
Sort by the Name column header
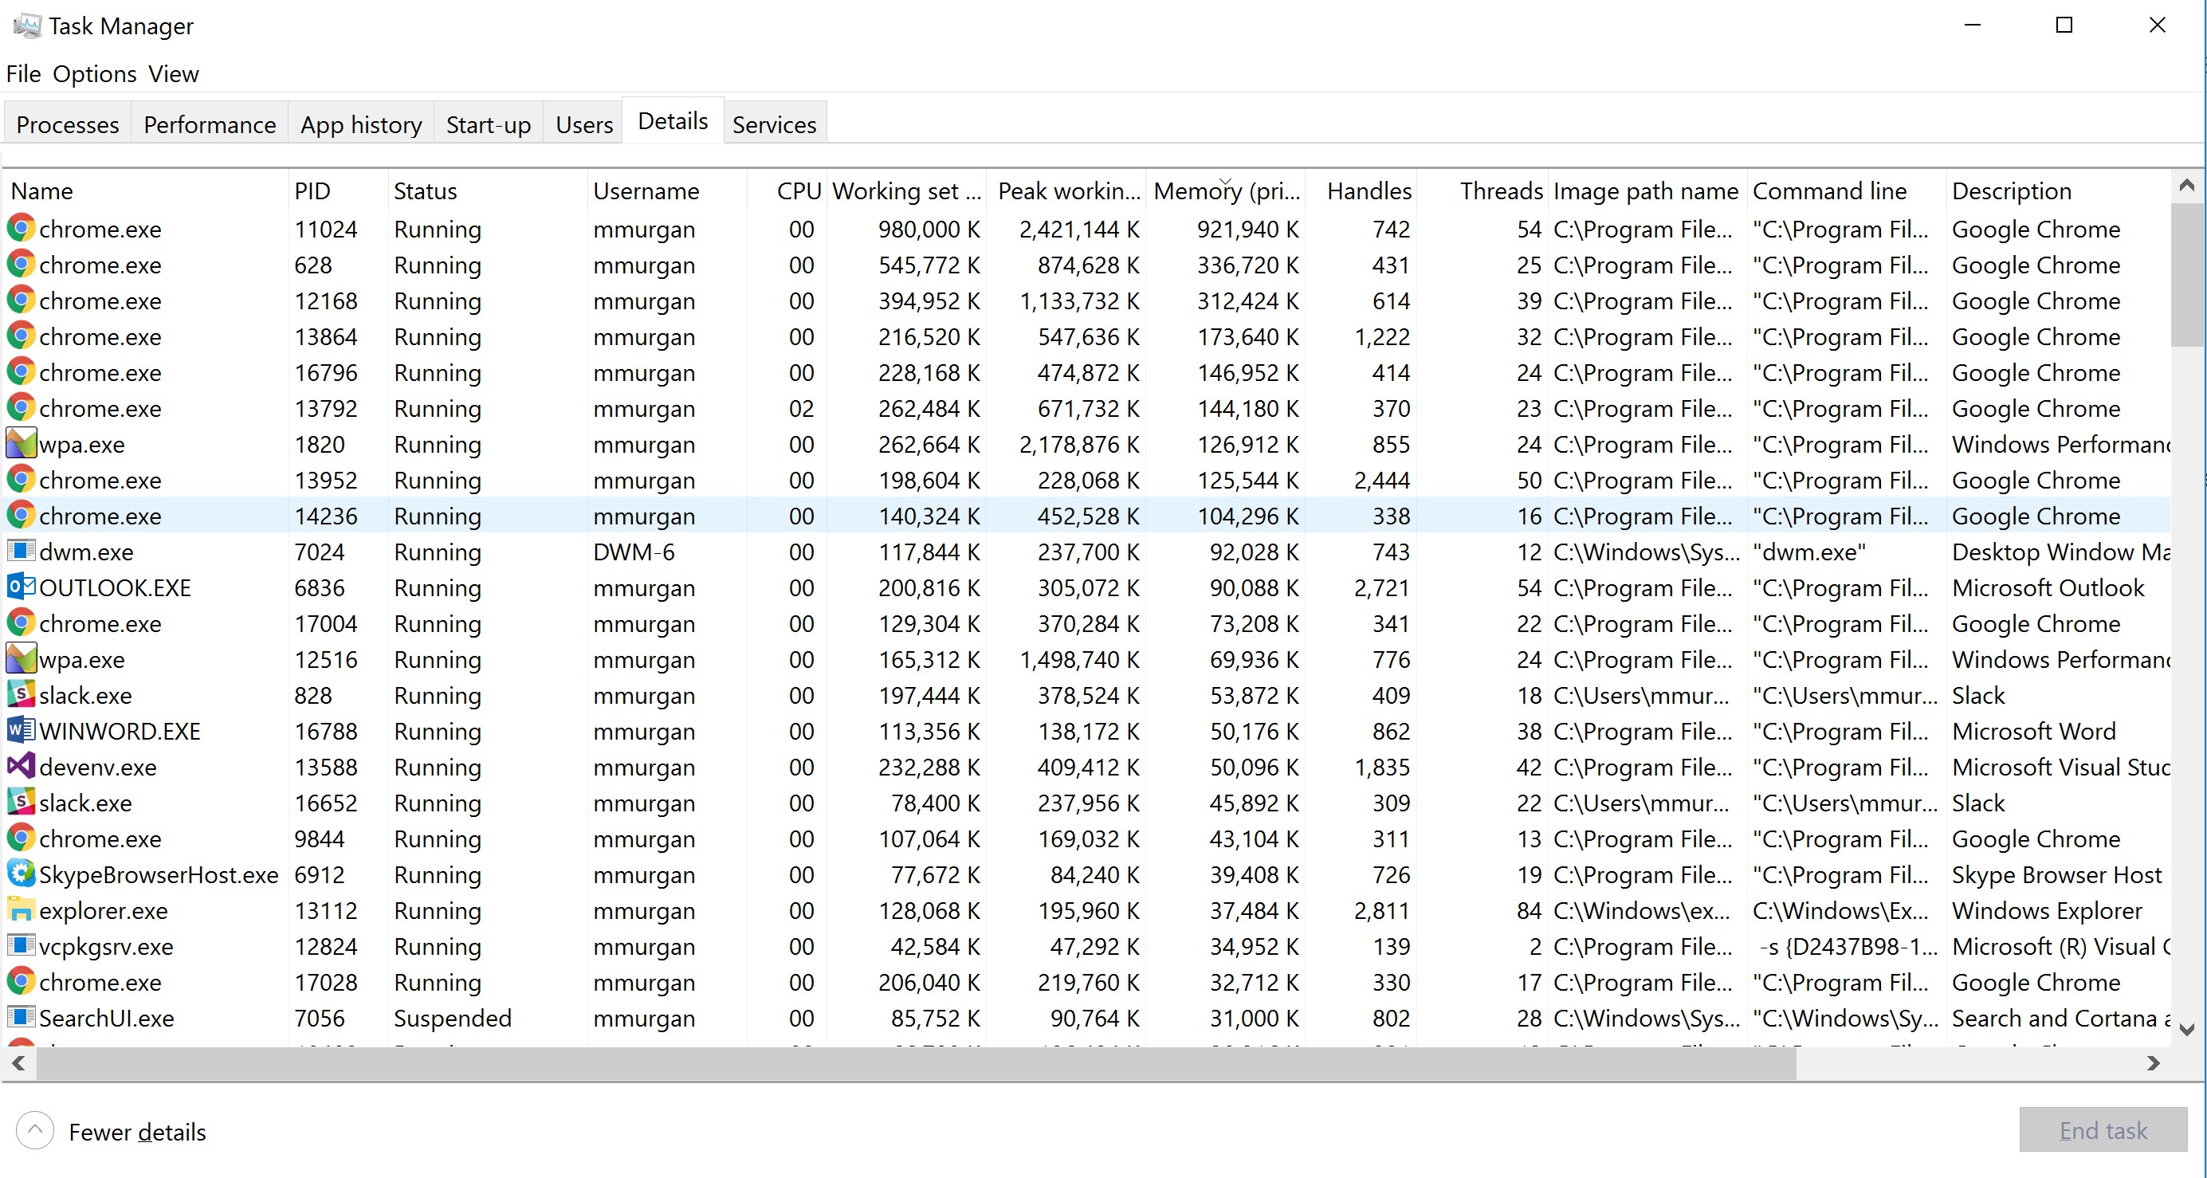click(146, 190)
